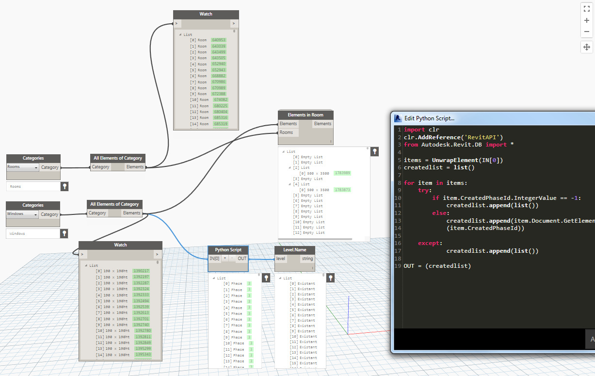Zoom in on the graph canvas

587,20
